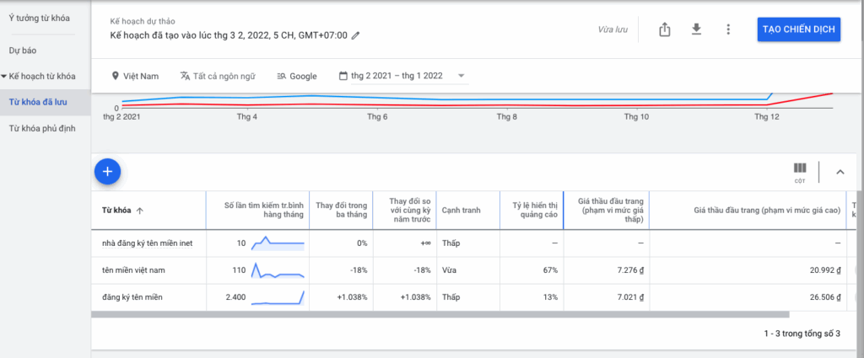This screenshot has height=358, width=864.
Task: Click the tên miền việt nam trend sparkline
Action: 278,270
